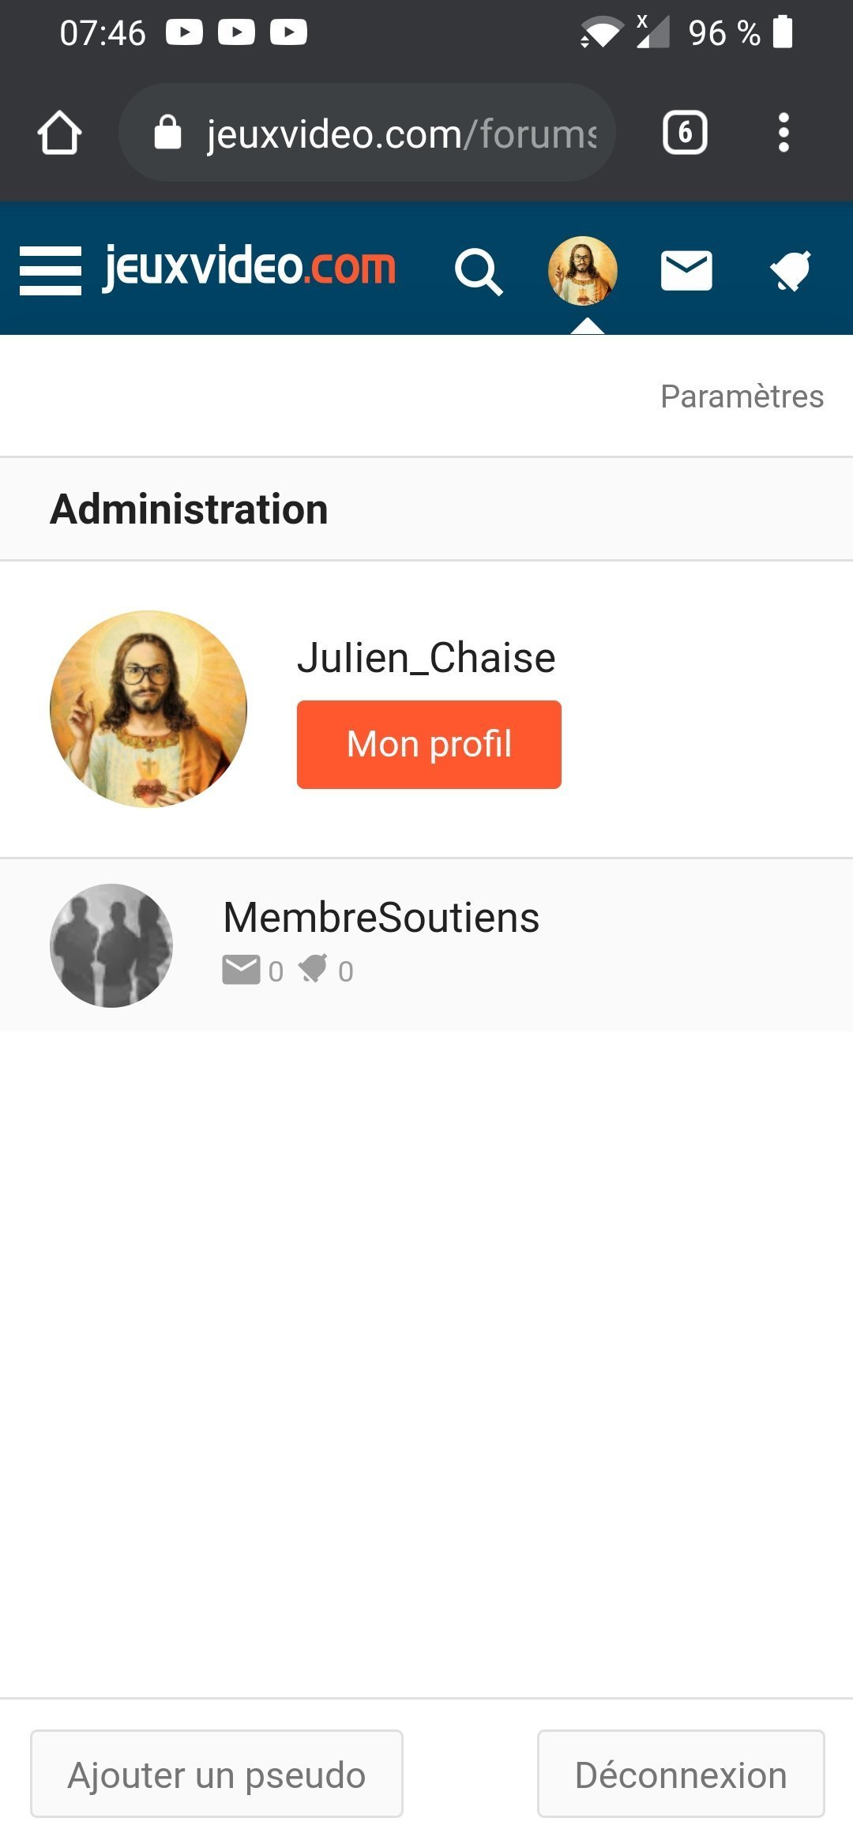Select the Administration section header
Screen dimensions: 853x1848
coord(190,509)
